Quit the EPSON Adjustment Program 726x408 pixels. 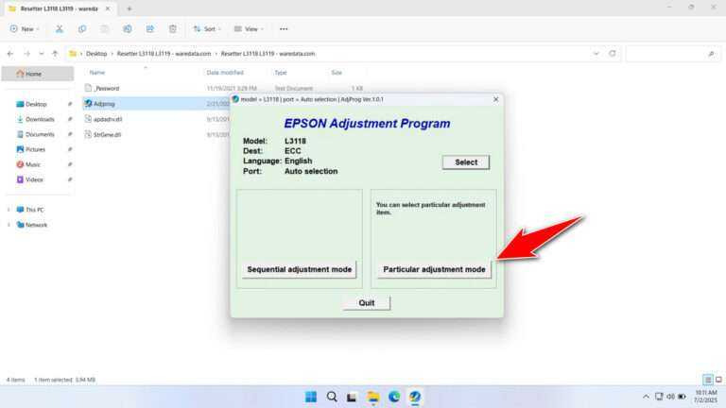[366, 303]
